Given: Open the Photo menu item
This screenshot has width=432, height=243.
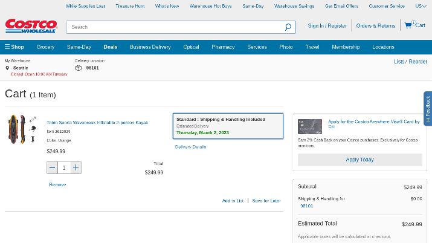Looking at the screenshot, I should pos(286,47).
